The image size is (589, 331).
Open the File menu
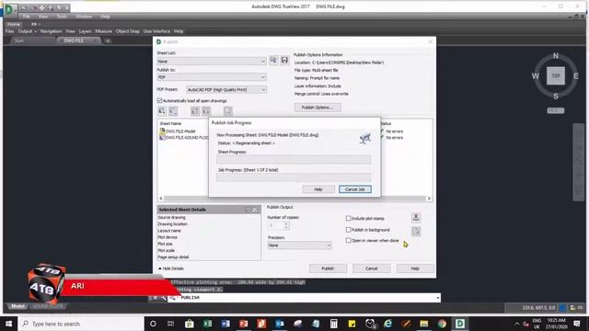click(26, 17)
